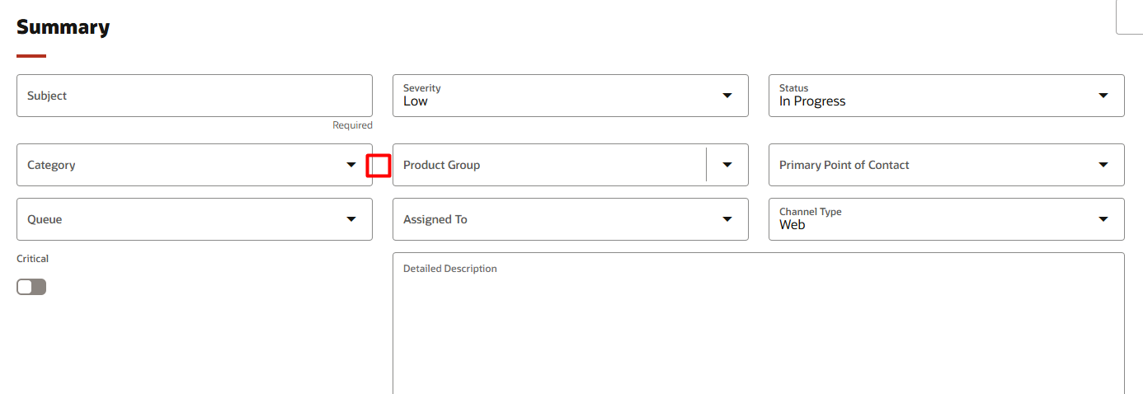
Task: Select the Channel Type value Web
Action: point(792,224)
